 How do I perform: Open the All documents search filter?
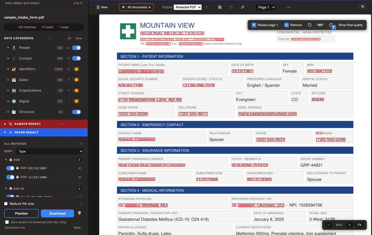pos(136,7)
